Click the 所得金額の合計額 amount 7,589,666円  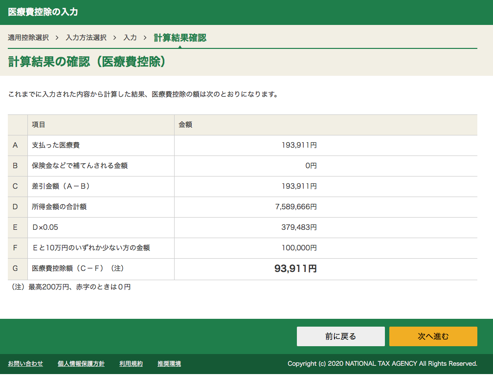pyautogui.click(x=296, y=207)
